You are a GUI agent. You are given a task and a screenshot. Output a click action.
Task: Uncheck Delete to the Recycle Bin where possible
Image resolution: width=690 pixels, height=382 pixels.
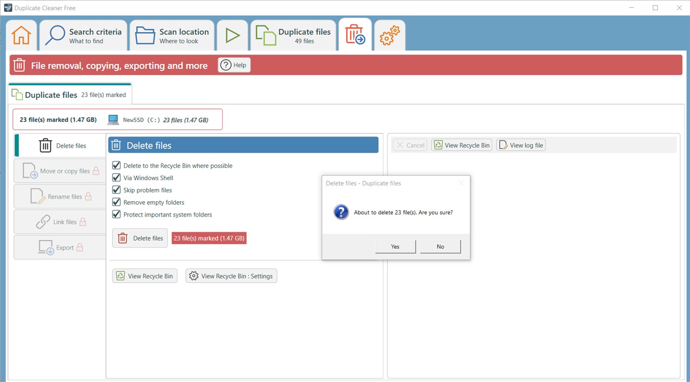(x=116, y=165)
